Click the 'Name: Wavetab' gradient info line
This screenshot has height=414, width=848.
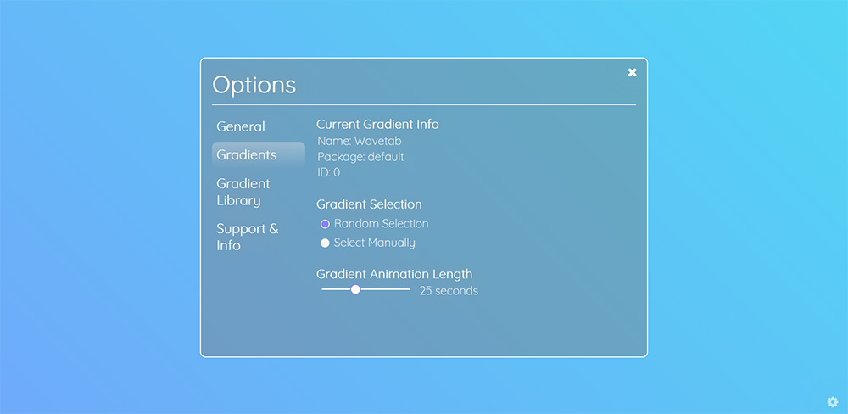360,141
